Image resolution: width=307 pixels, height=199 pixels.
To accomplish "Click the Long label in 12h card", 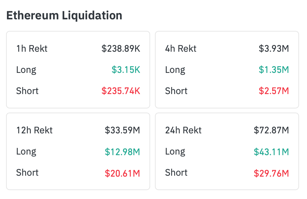I will pos(26,152).
